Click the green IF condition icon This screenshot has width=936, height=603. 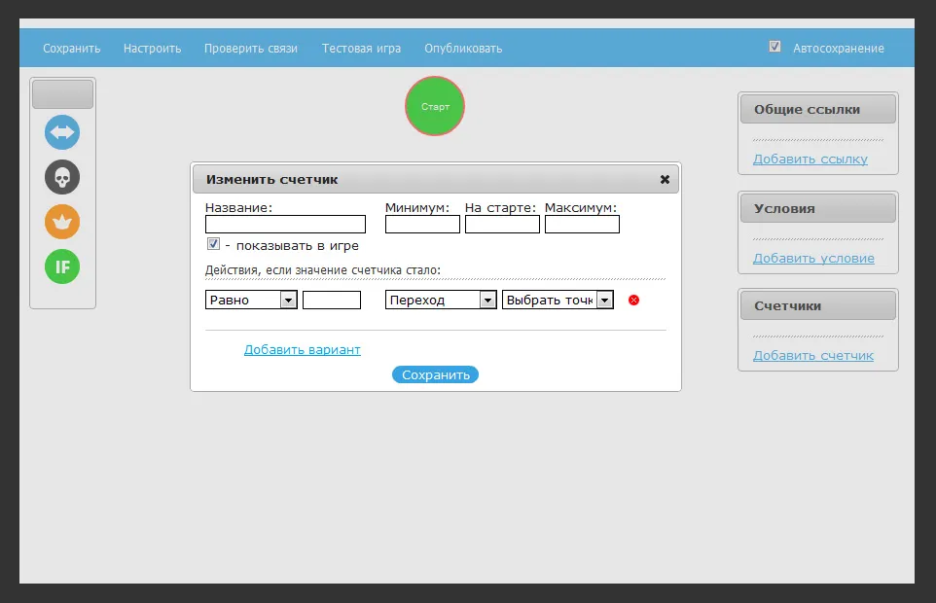(62, 266)
